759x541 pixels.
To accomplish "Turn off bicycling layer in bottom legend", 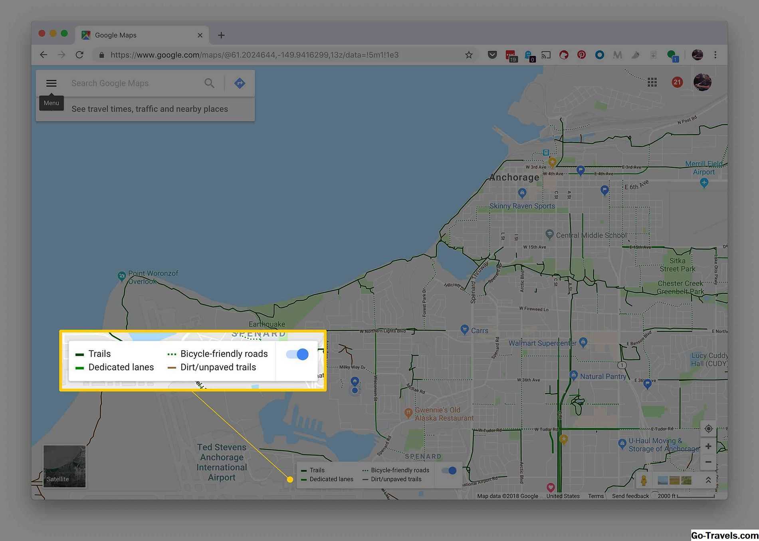I will [x=449, y=471].
